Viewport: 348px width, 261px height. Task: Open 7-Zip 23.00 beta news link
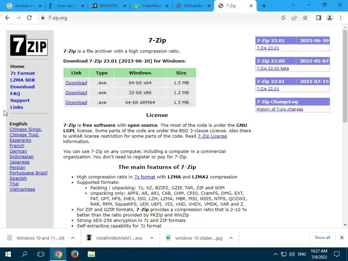(273, 68)
